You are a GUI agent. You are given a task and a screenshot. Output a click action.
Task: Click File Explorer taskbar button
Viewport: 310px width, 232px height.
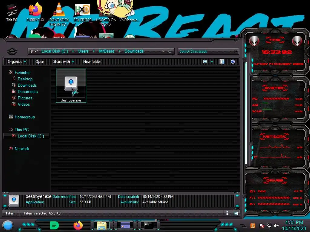(102, 225)
